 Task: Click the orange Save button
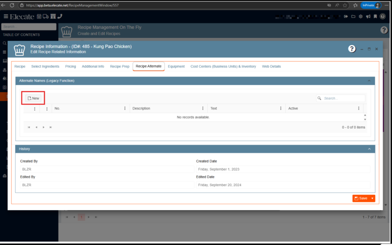click(361, 198)
